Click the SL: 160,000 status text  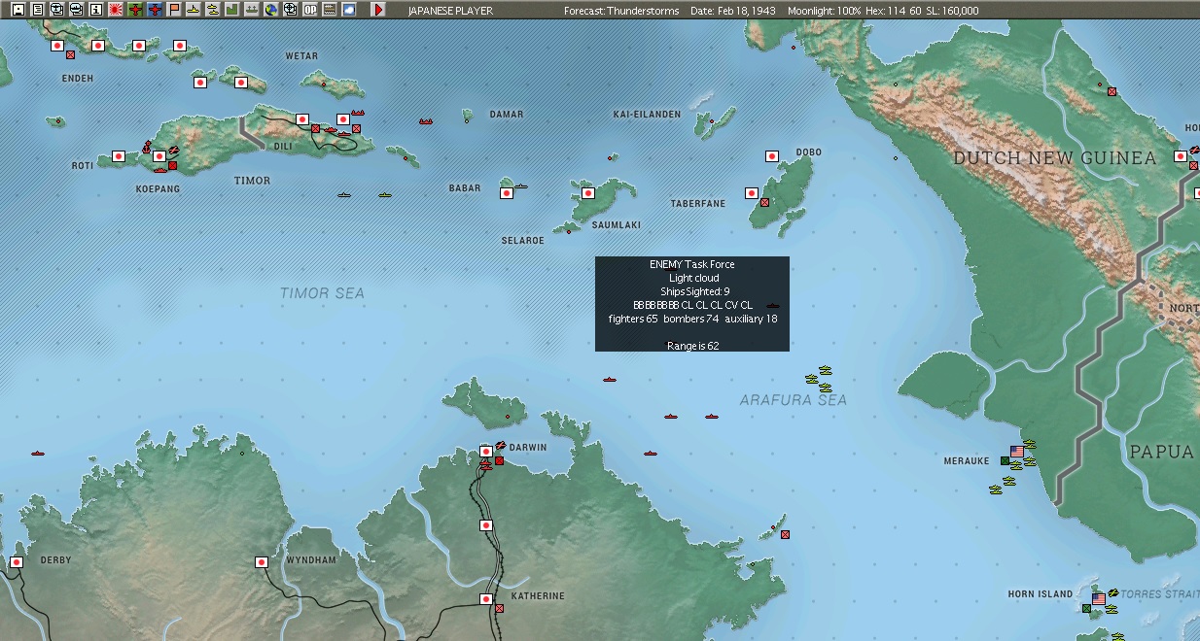point(953,11)
